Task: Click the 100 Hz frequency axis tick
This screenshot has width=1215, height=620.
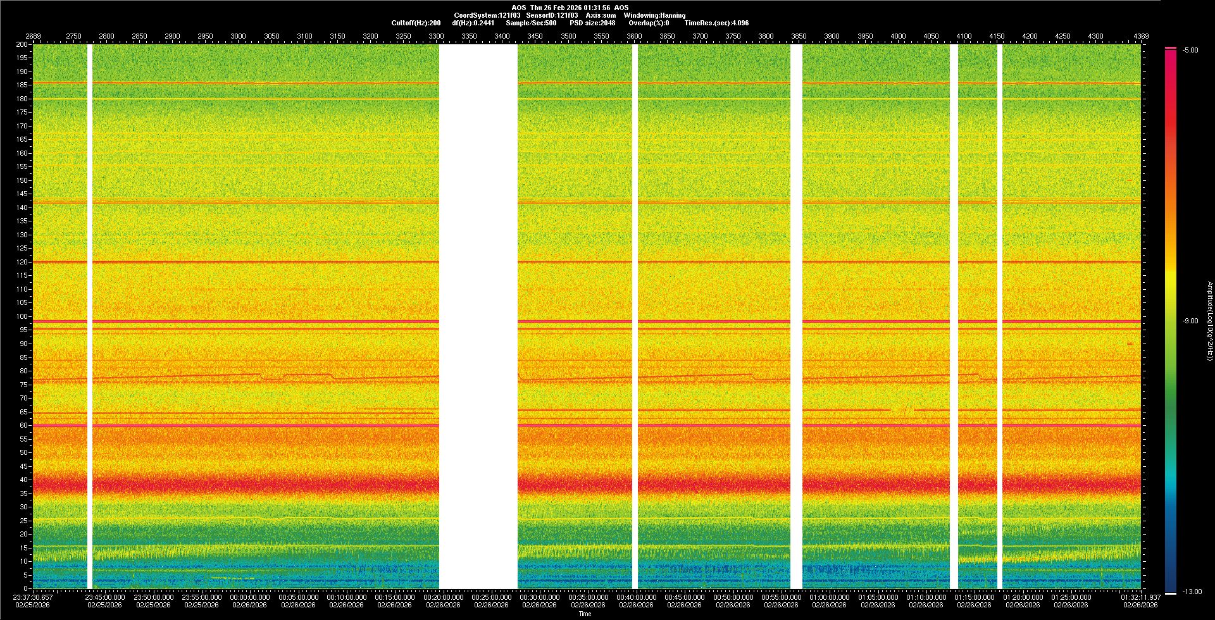Action: 22,316
